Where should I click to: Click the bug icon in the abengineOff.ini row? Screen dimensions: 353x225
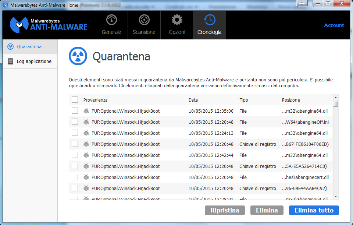86,122
